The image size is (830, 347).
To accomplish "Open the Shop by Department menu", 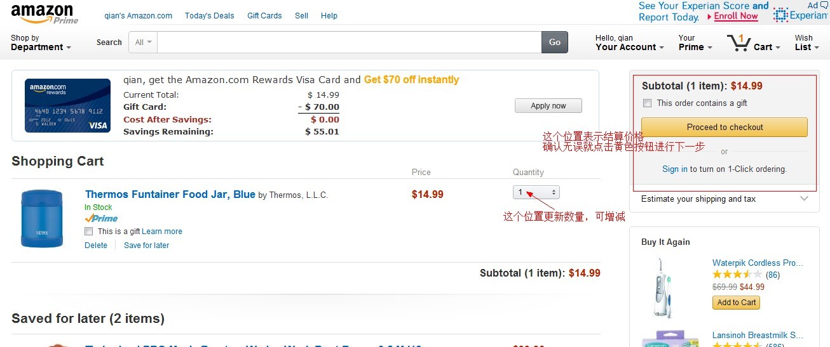I will click(x=40, y=43).
